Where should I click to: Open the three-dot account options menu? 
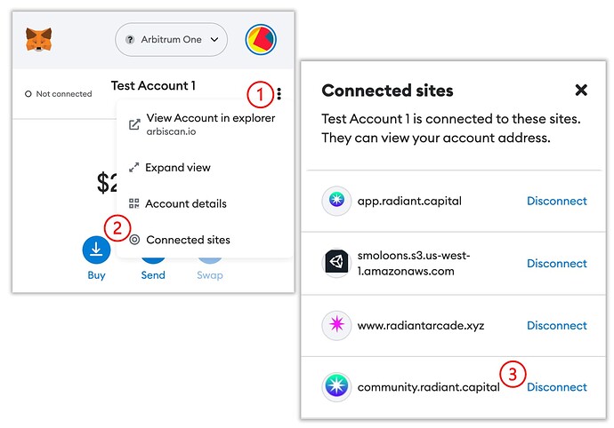click(279, 93)
